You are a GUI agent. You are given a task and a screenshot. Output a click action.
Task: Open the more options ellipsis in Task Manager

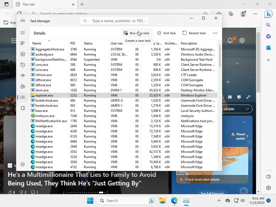215,33
